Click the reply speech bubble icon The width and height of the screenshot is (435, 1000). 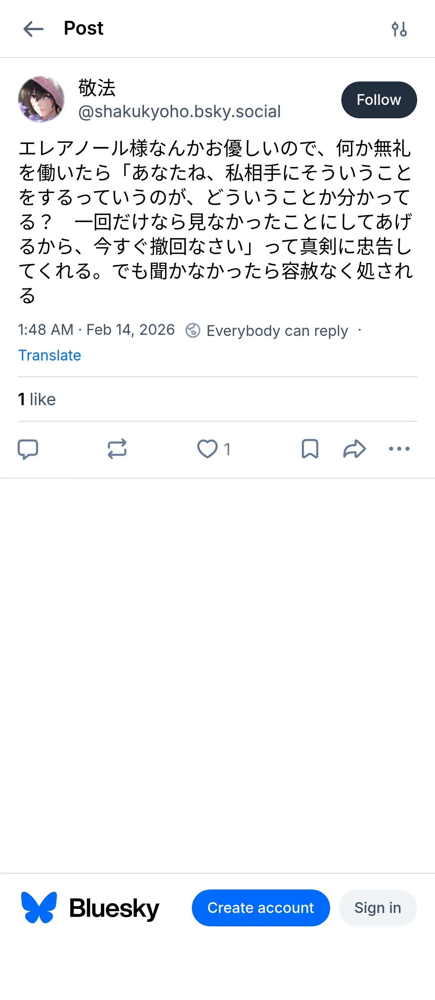[x=28, y=449]
